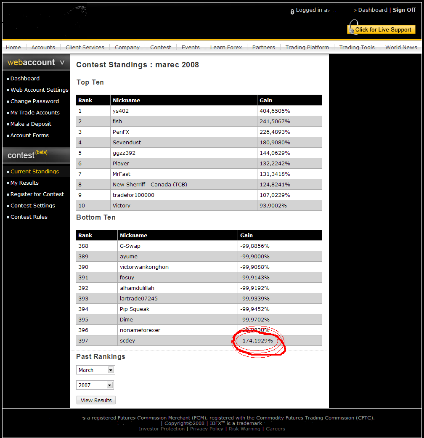424x438 pixels.
Task: Go to Learn Forex in navigation
Action: pos(226,48)
